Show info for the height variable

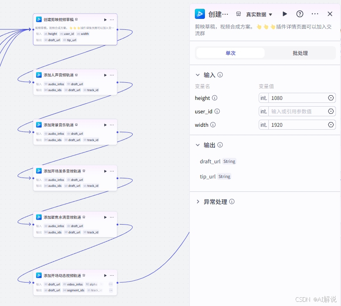coord(215,98)
